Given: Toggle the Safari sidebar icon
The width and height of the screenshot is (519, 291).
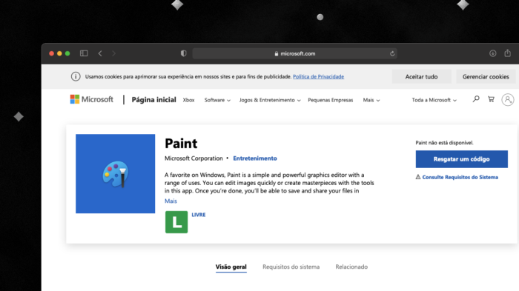Looking at the screenshot, I should pyautogui.click(x=84, y=53).
